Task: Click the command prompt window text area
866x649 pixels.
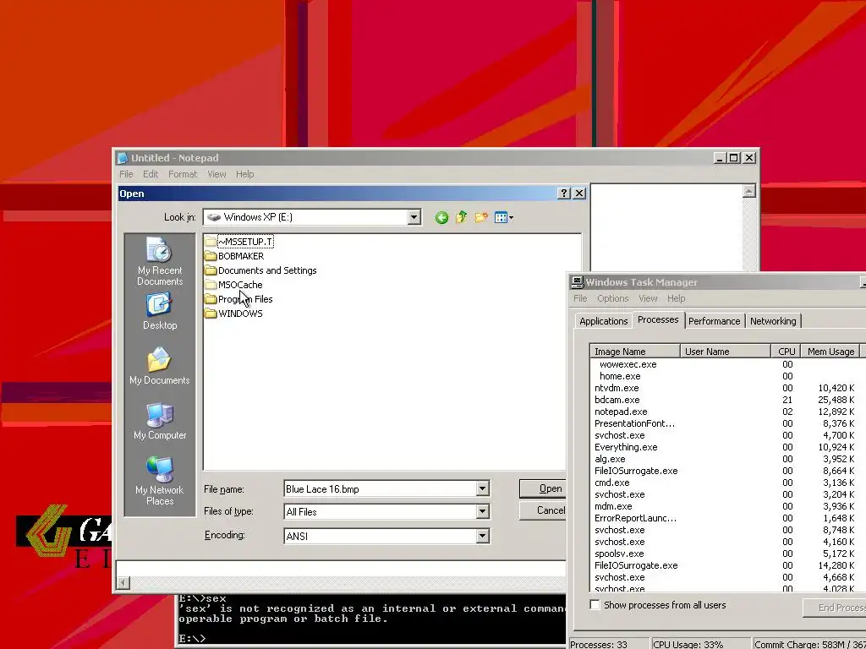Action: [x=372, y=619]
